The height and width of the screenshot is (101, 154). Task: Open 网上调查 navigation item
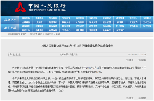click(x=80, y=30)
